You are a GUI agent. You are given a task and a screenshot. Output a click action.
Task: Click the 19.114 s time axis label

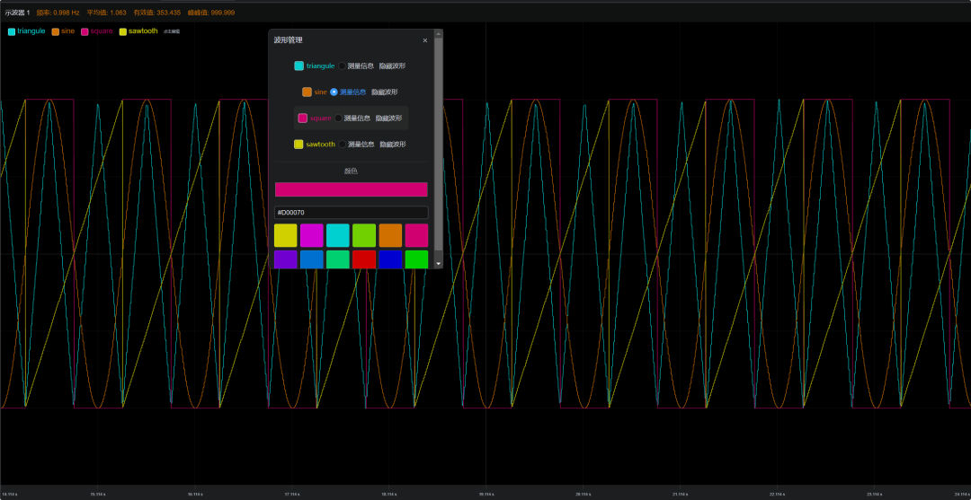pos(486,495)
